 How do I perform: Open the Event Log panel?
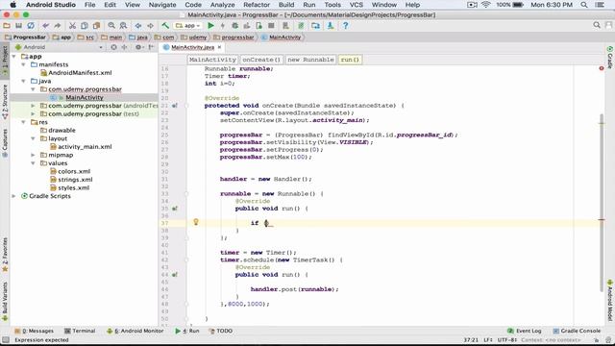[525, 331]
